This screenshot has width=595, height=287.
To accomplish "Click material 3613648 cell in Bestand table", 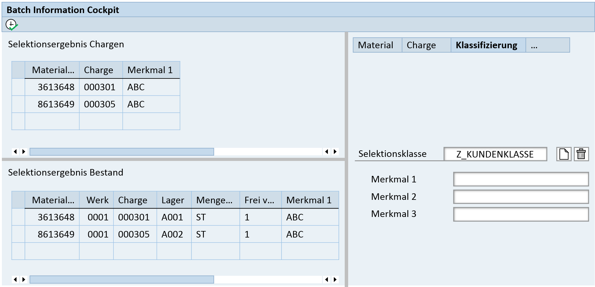I will pyautogui.click(x=52, y=217).
